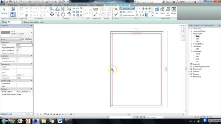Expand the Groups node in Project Browser

[x=189, y=74]
